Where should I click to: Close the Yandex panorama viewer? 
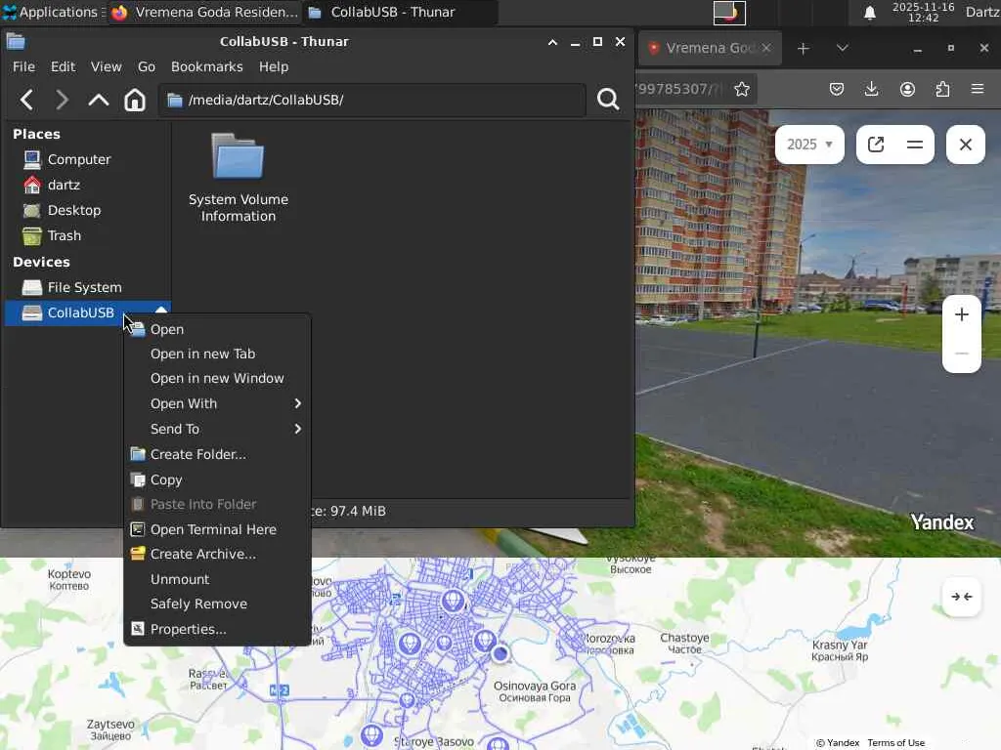click(965, 145)
